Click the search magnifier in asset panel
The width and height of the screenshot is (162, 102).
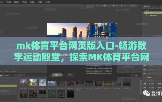tap(128, 75)
